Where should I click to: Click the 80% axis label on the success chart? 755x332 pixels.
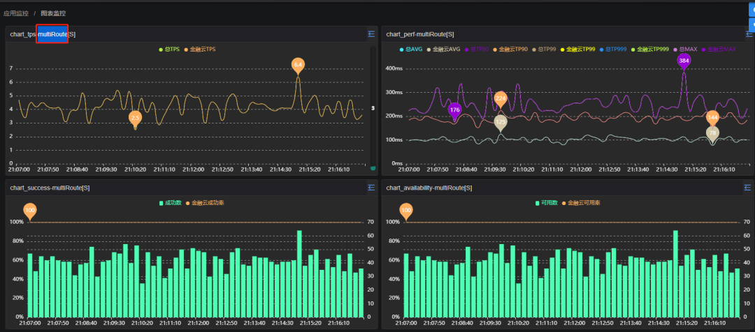point(17,241)
